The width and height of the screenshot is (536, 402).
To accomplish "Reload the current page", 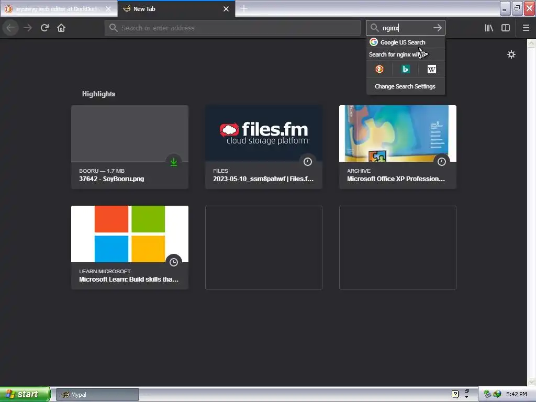I will (44, 28).
